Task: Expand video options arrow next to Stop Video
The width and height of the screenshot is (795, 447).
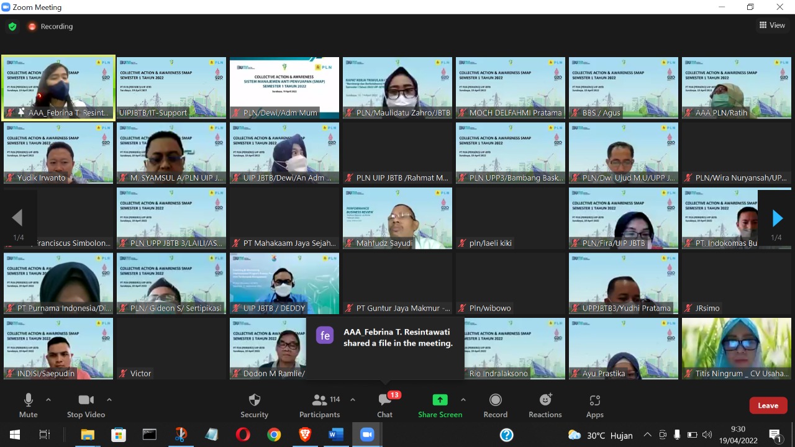Action: [x=109, y=400]
